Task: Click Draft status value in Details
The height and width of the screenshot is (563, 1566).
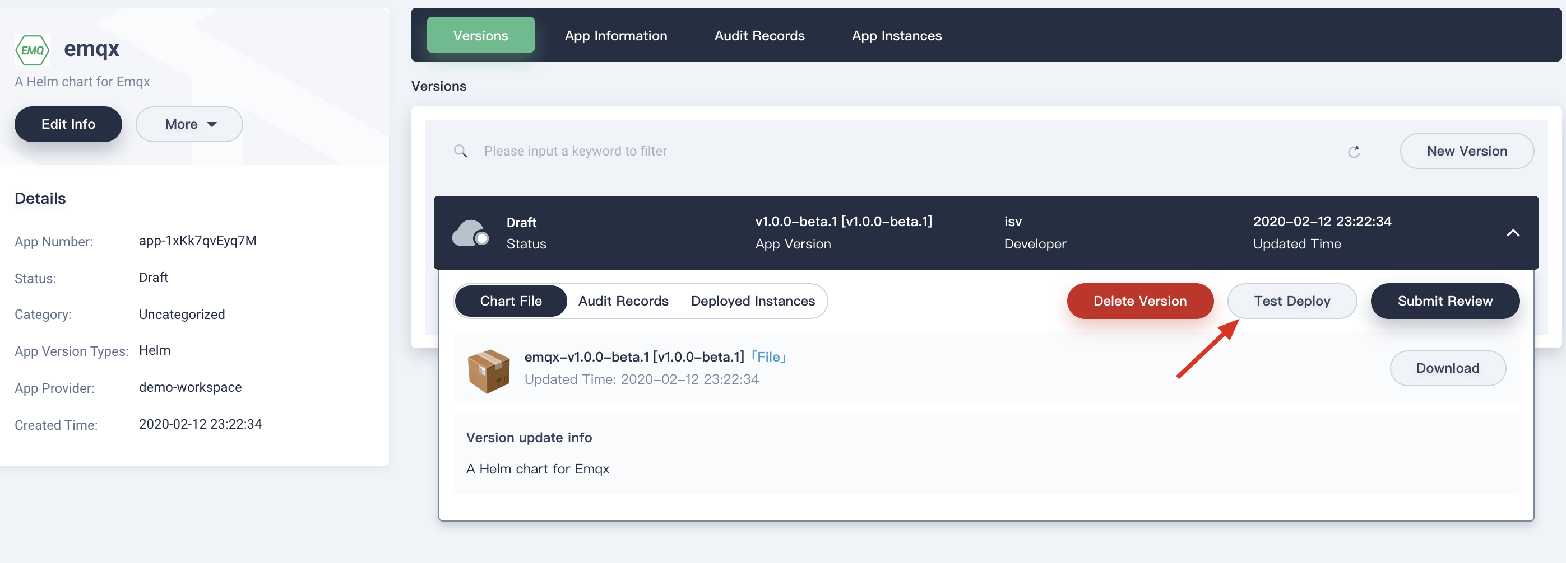Action: [x=153, y=277]
